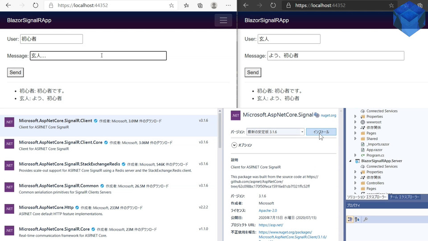Open nuget.org report abuse link

click(292, 234)
